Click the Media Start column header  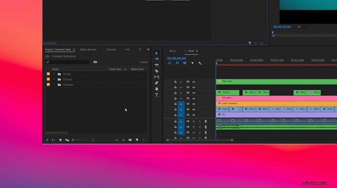point(137,69)
